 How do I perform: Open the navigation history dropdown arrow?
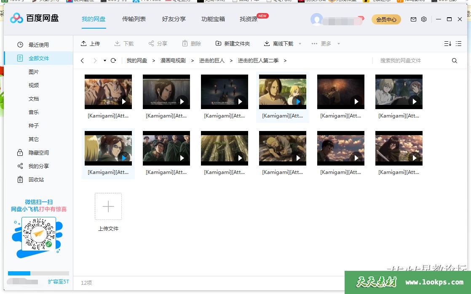104,61
